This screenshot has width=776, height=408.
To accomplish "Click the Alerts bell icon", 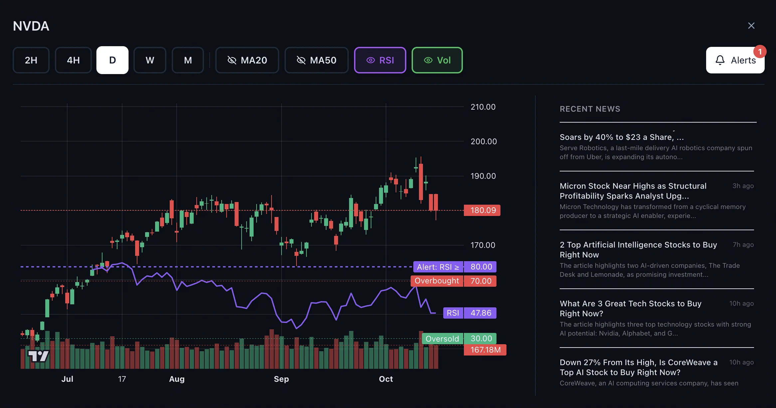I will [720, 60].
